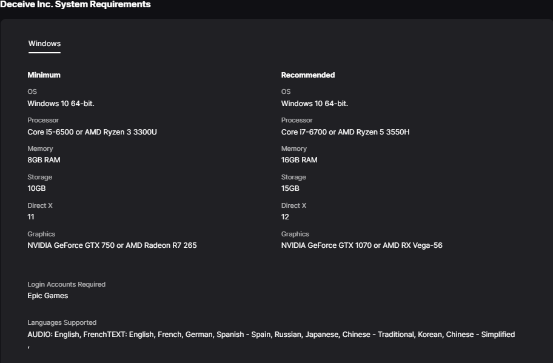The image size is (553, 363).
Task: Click the Direct X 11 value
Action: pyautogui.click(x=31, y=217)
